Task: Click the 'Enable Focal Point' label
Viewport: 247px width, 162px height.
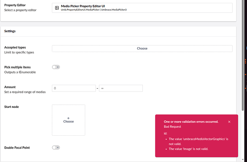Action: (x=17, y=148)
